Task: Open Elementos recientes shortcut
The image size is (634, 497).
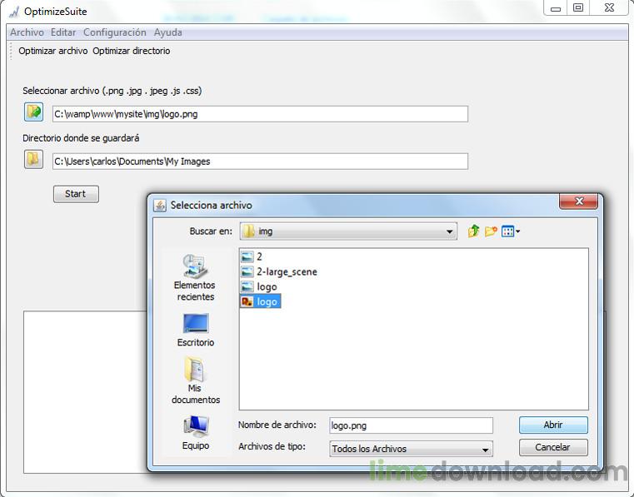Action: tap(195, 277)
